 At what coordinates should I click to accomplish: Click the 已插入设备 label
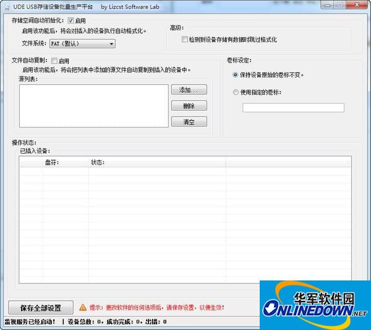pos(35,151)
